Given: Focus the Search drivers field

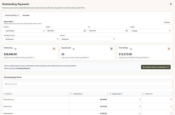Looking at the screenshot, I should [x=87, y=84].
